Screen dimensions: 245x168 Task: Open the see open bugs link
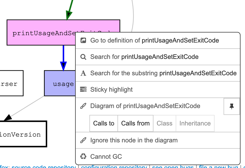(x=174, y=167)
